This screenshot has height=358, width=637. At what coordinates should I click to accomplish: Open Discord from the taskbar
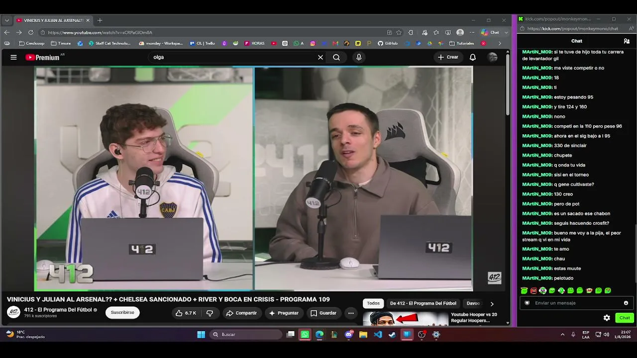[349, 335]
